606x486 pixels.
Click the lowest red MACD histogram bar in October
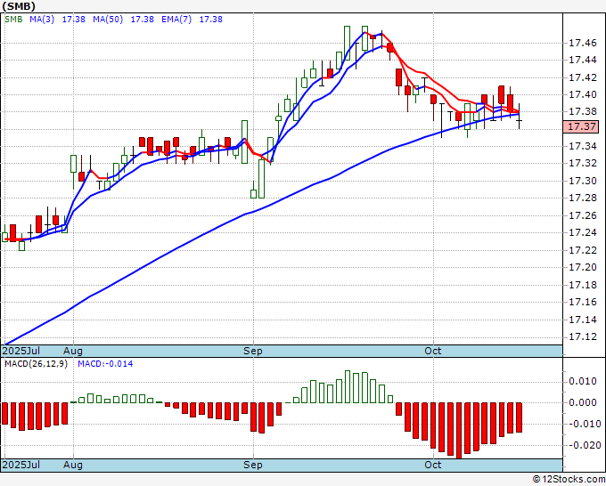pyautogui.click(x=459, y=431)
